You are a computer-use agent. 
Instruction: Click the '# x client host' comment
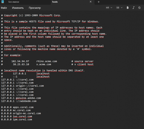(82, 64)
